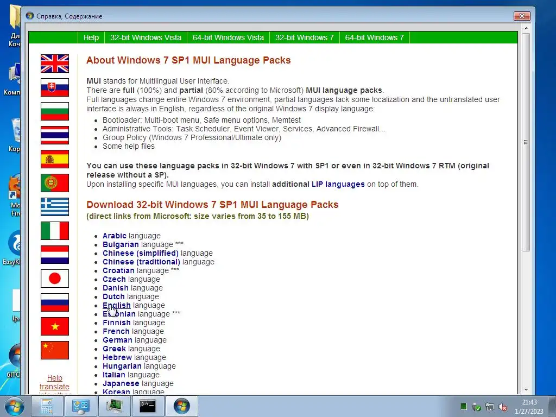Click the Netherlands flag icon
This screenshot has height=417, width=556.
point(55,255)
